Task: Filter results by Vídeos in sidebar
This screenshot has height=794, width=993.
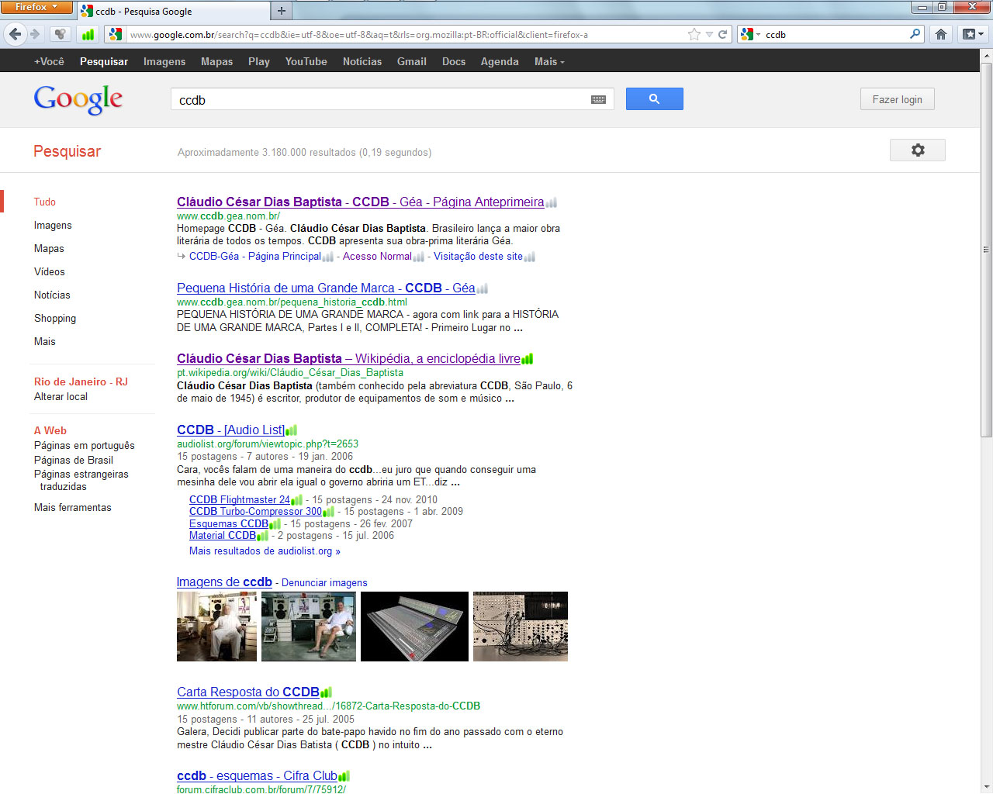Action: pyautogui.click(x=50, y=271)
